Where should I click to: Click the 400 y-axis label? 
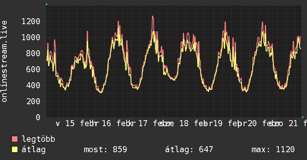(x=33, y=85)
